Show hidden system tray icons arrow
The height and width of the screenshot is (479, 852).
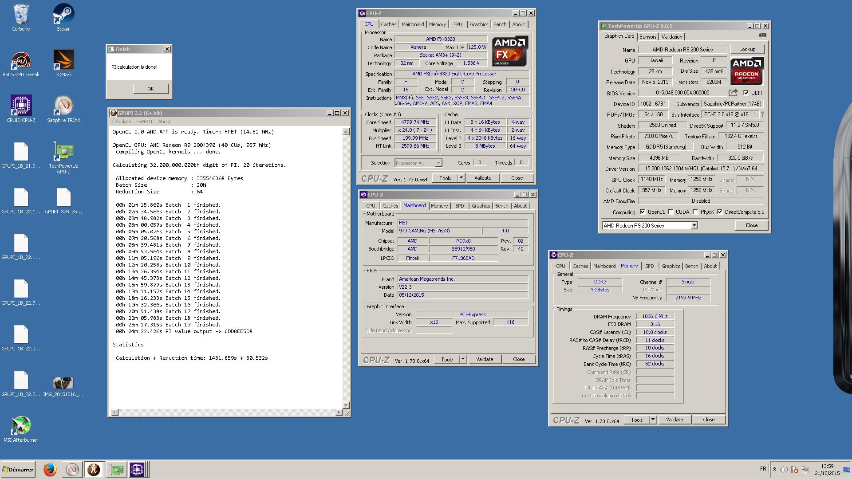(774, 469)
